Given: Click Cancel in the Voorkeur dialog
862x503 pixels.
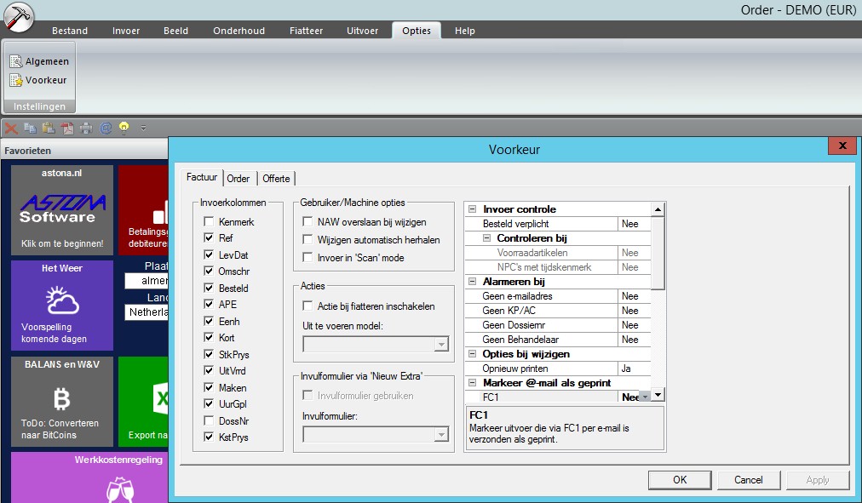Looking at the screenshot, I should (748, 480).
